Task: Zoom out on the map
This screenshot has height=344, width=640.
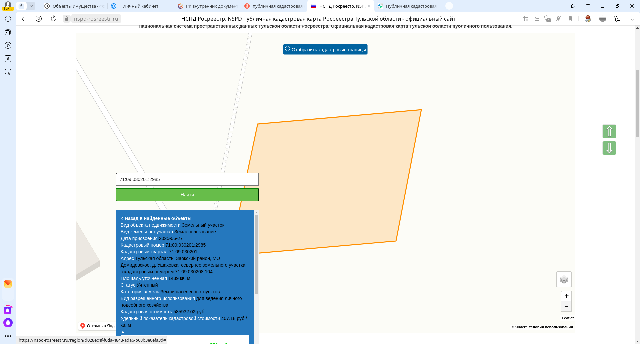Action: 566,307
